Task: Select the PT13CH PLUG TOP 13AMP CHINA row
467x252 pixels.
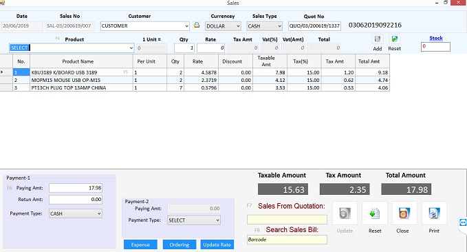Action: [x=195, y=87]
